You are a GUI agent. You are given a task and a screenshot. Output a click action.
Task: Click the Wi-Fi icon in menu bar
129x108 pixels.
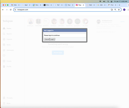click(100, 1)
